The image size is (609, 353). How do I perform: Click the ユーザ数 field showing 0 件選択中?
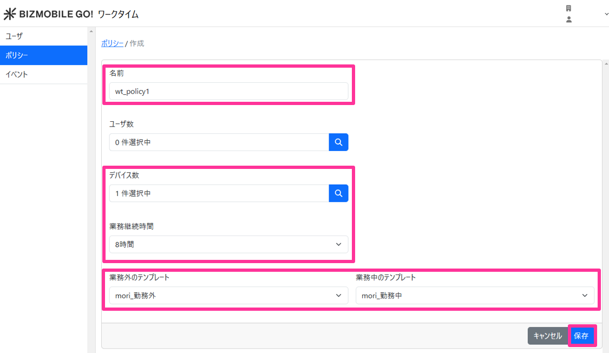pyautogui.click(x=219, y=142)
